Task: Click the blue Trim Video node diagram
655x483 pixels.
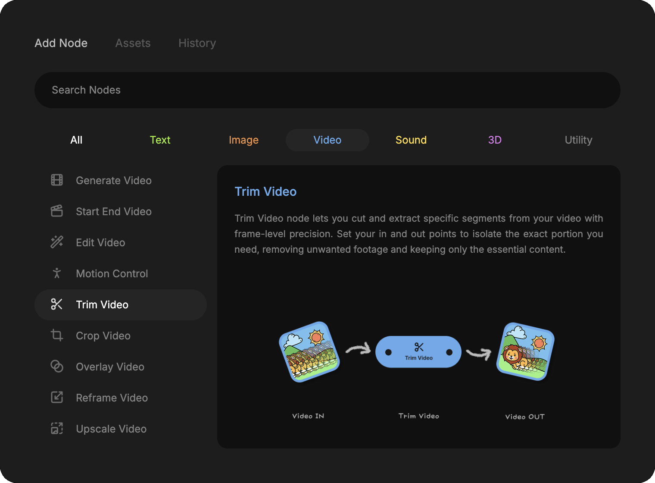Action: [418, 352]
